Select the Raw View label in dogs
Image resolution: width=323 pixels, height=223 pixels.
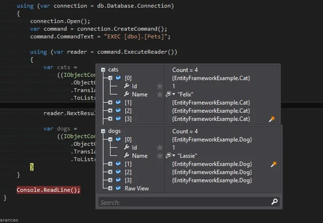click(137, 188)
